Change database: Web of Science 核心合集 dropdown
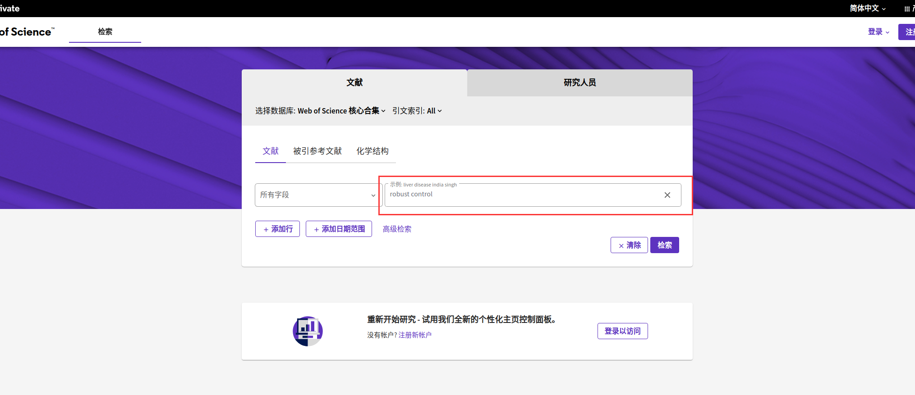Screen dimensions: 915x395 coord(341,111)
